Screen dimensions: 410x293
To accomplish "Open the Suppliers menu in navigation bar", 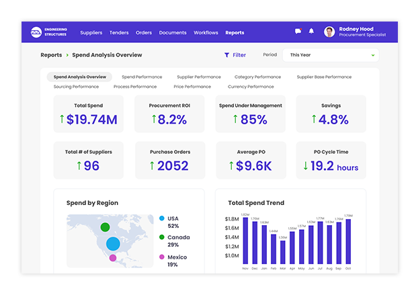I will coord(91,32).
